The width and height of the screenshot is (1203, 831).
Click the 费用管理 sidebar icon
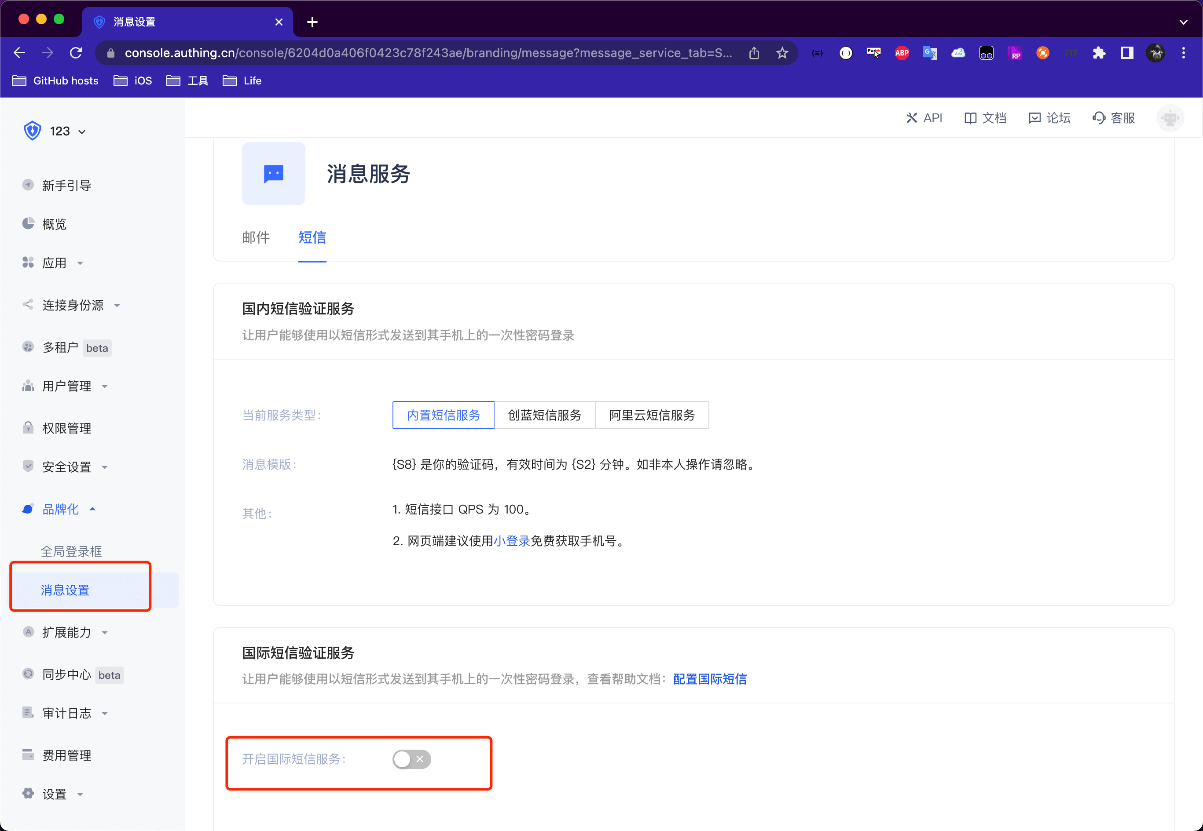(28, 754)
